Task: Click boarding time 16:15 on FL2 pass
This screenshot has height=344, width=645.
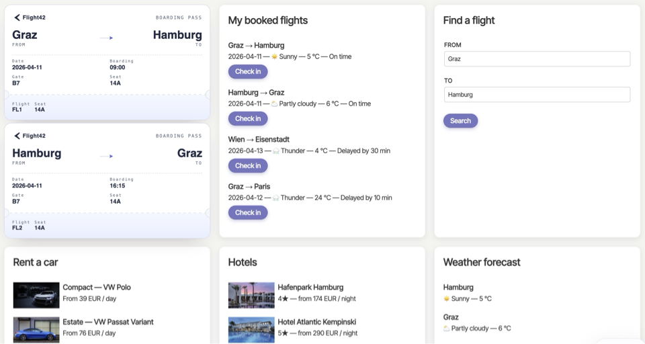Action: [x=117, y=186]
